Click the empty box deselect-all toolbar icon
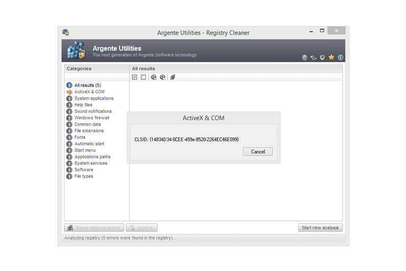Viewport: 406px width, 271px height. click(x=143, y=77)
